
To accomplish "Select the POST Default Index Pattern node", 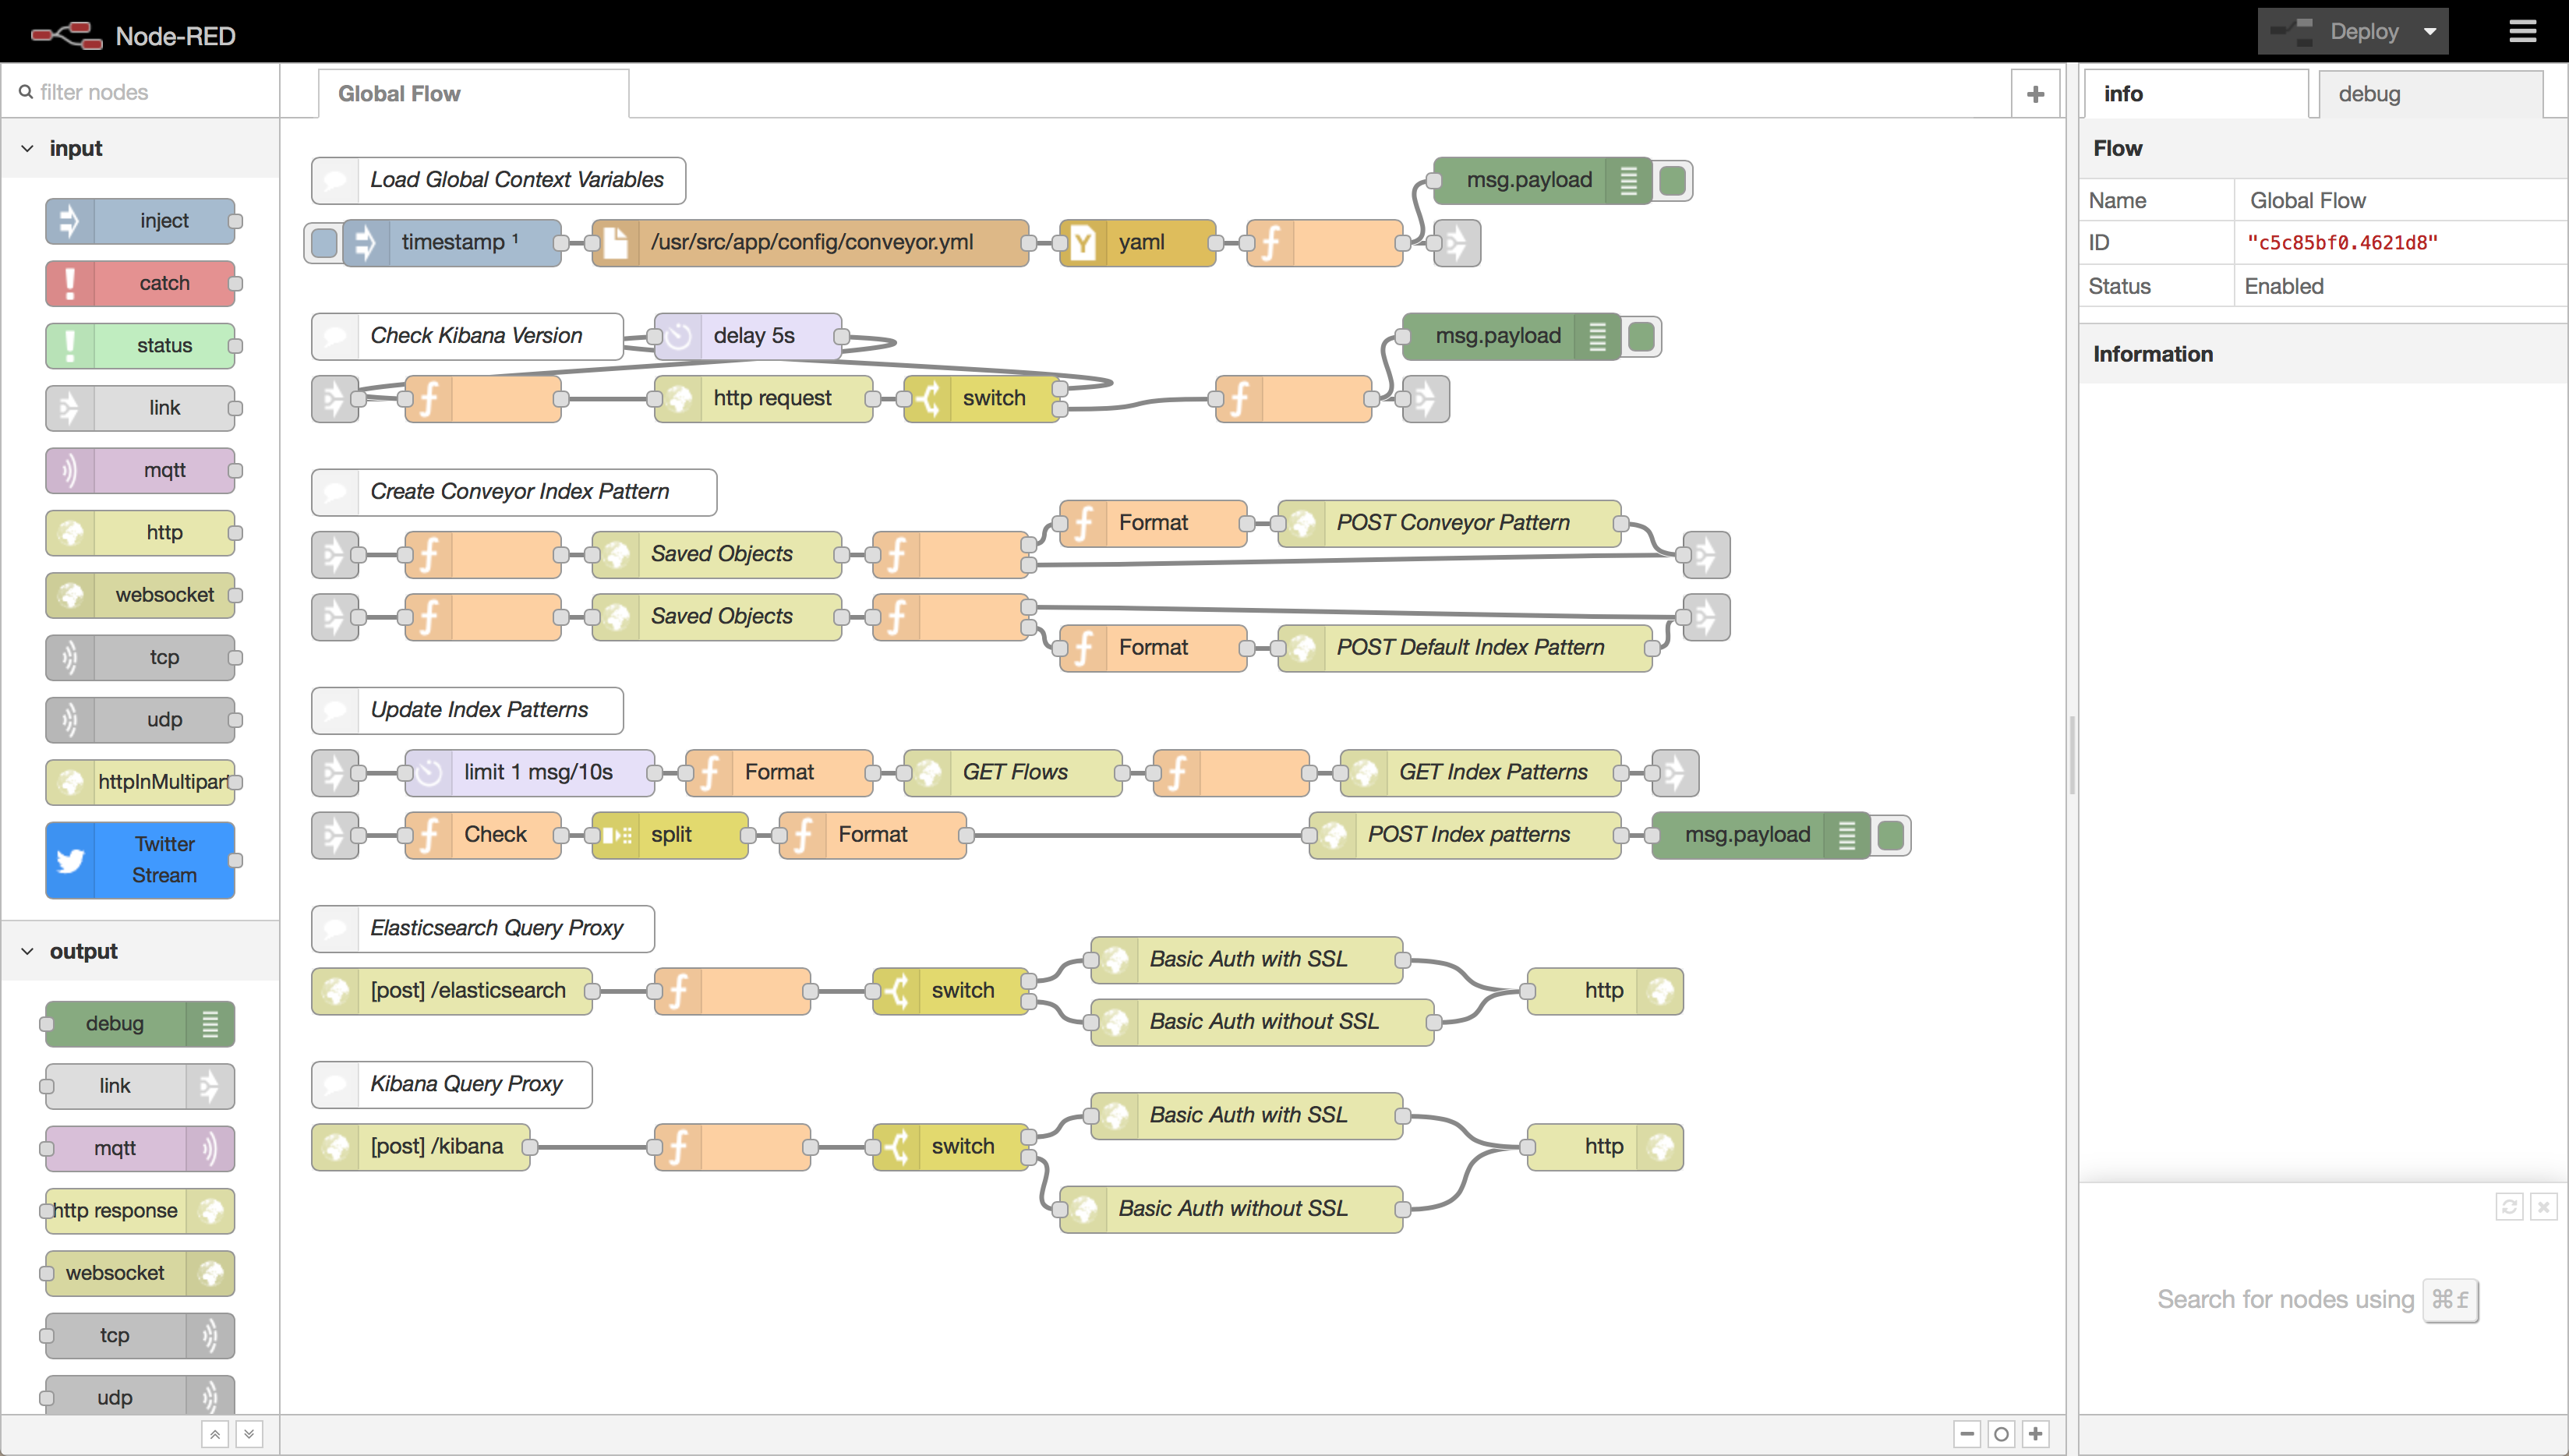I will (x=1465, y=648).
